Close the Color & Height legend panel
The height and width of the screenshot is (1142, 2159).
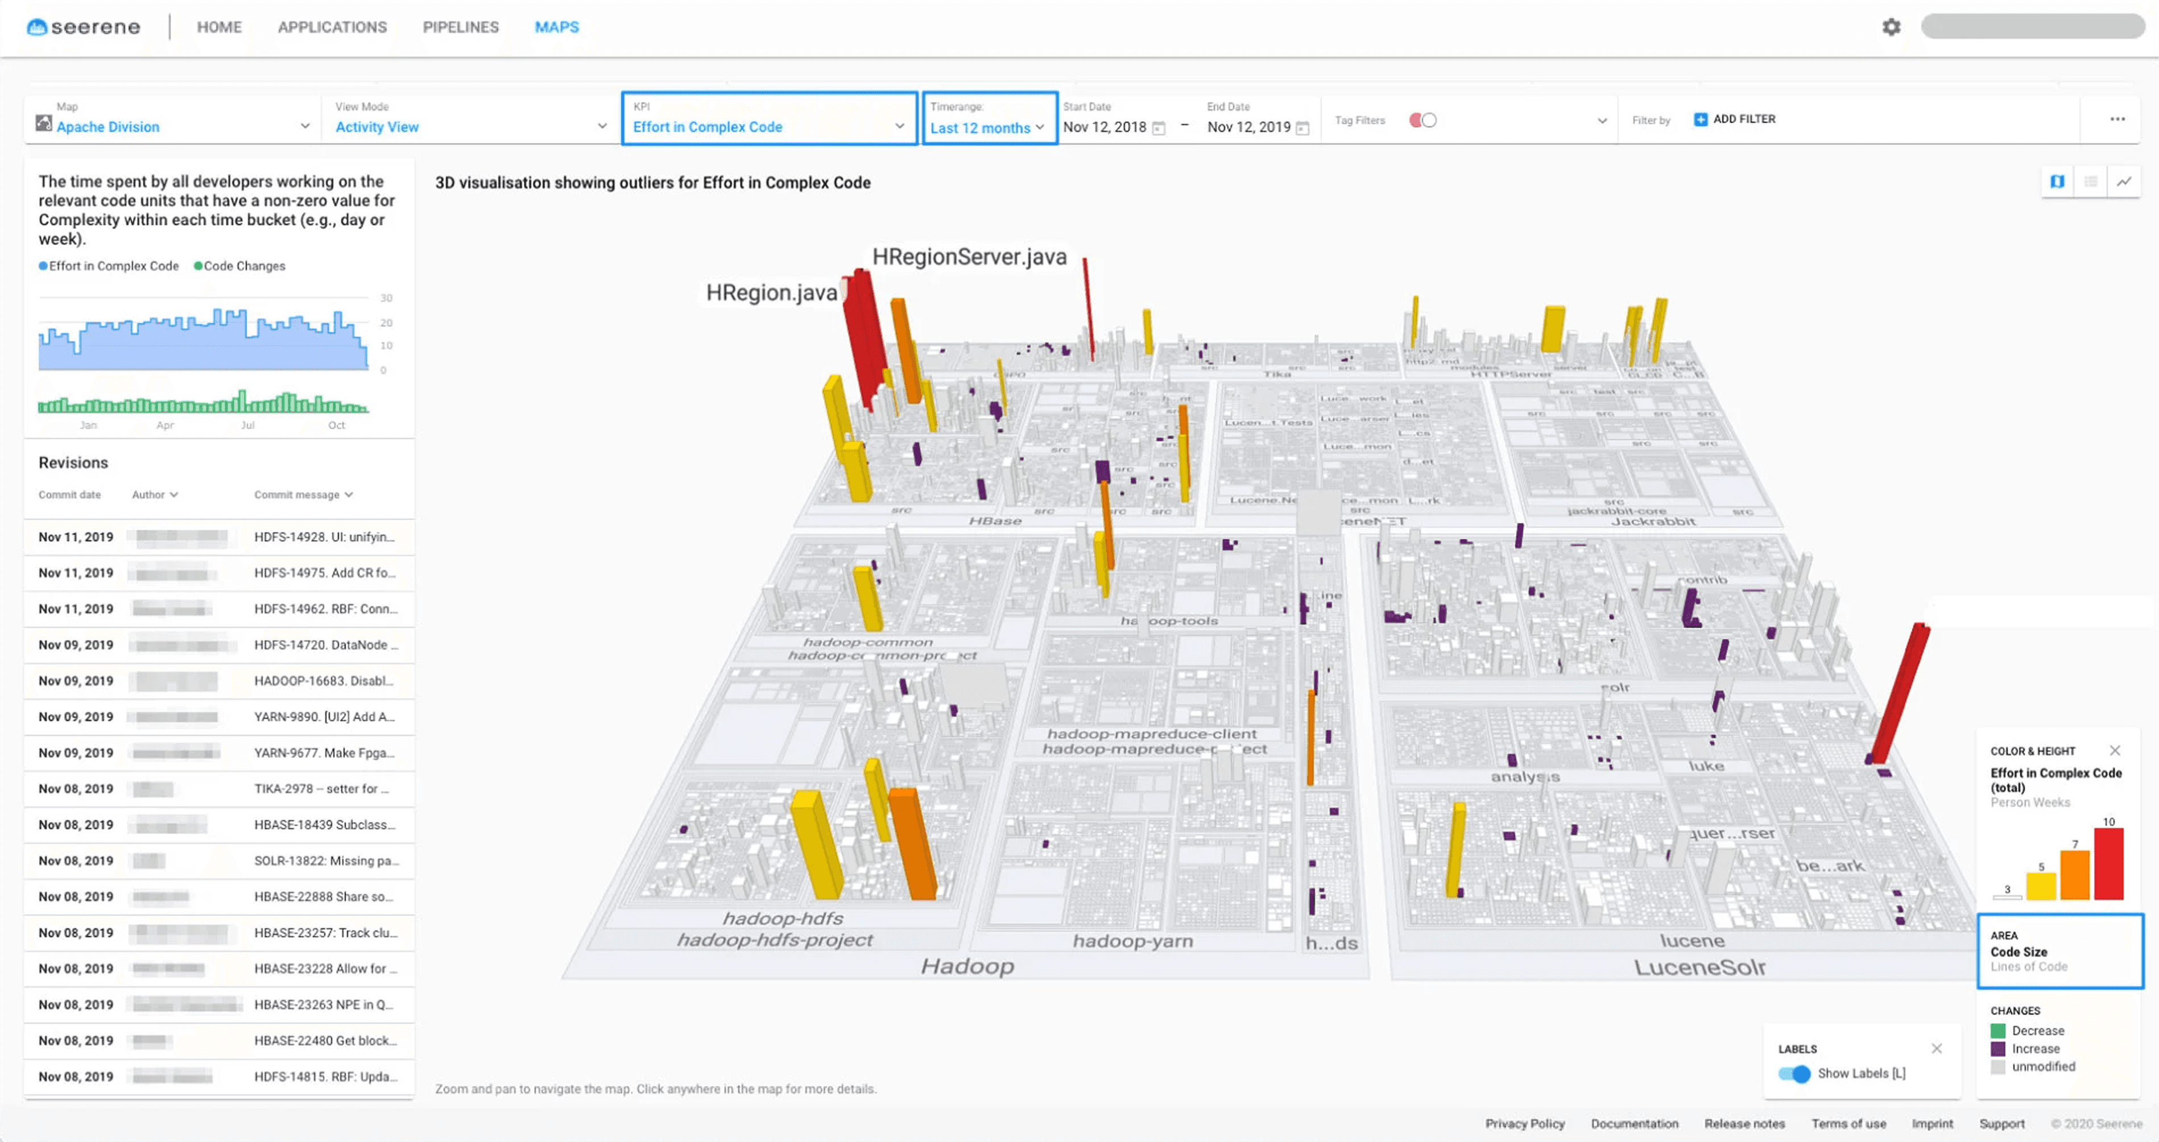2115,751
